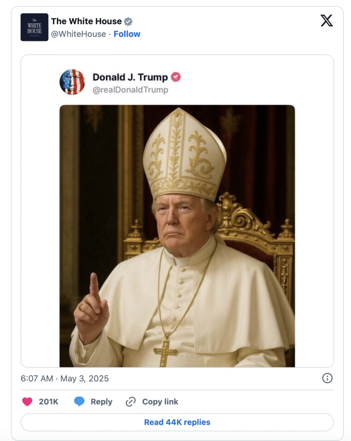Click the chain link icon
351x441 pixels.
(x=130, y=402)
